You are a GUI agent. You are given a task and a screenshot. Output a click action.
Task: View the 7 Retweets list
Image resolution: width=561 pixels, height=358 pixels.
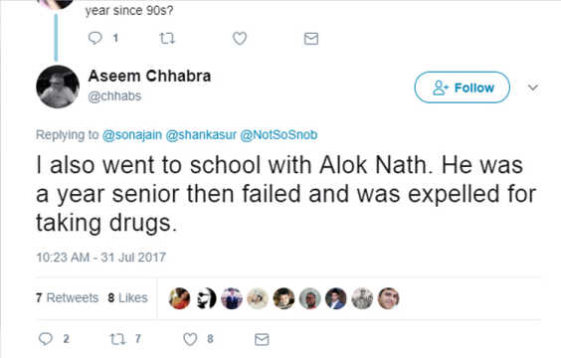click(x=68, y=297)
